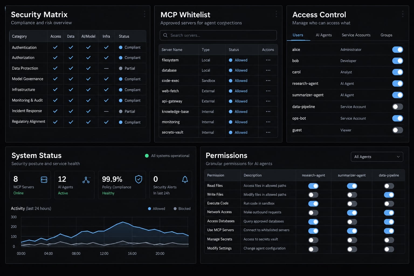Click the summarizer-agent user row name
414x276 pixels.
[308, 95]
